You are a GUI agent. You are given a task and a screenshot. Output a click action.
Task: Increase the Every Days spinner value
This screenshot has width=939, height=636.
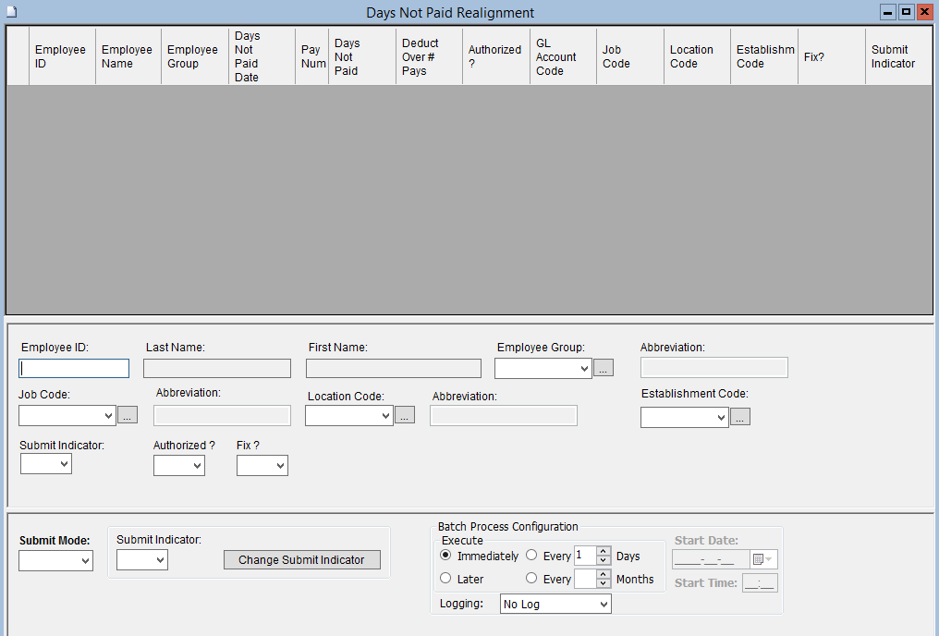[604, 552]
